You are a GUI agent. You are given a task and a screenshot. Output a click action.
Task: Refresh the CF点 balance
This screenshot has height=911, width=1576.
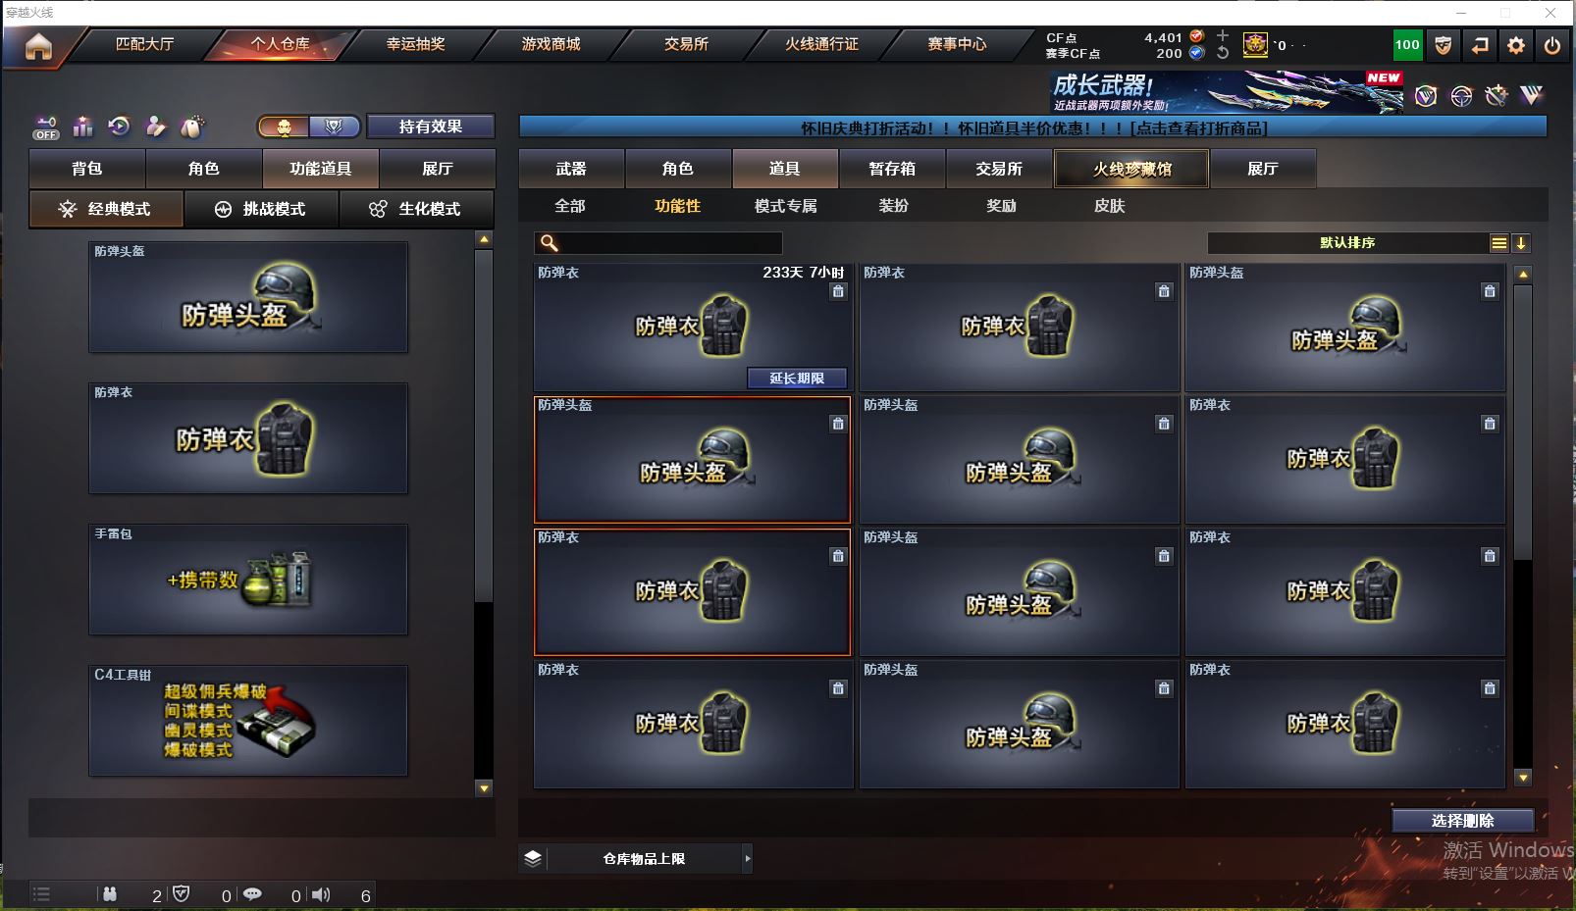1223,53
